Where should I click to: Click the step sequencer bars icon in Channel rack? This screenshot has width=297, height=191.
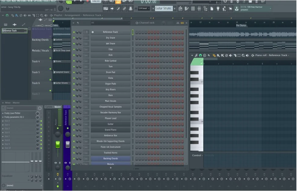point(182,23)
